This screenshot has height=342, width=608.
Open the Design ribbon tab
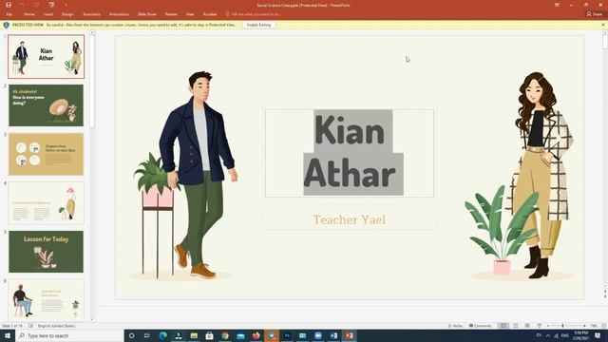(67, 14)
